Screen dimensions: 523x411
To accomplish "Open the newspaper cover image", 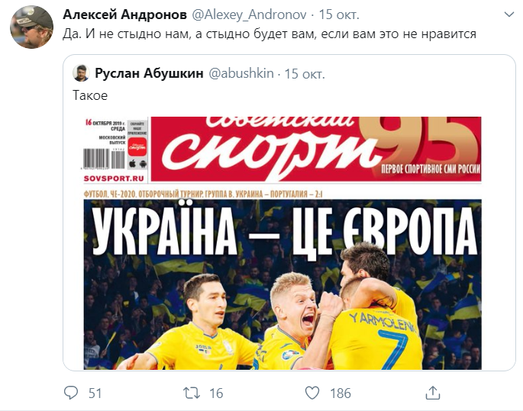I will click(x=282, y=243).
